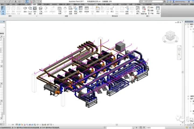This screenshot has height=129, width=194.
Task: Collapse the top node in project browser
Action: click(186, 24)
